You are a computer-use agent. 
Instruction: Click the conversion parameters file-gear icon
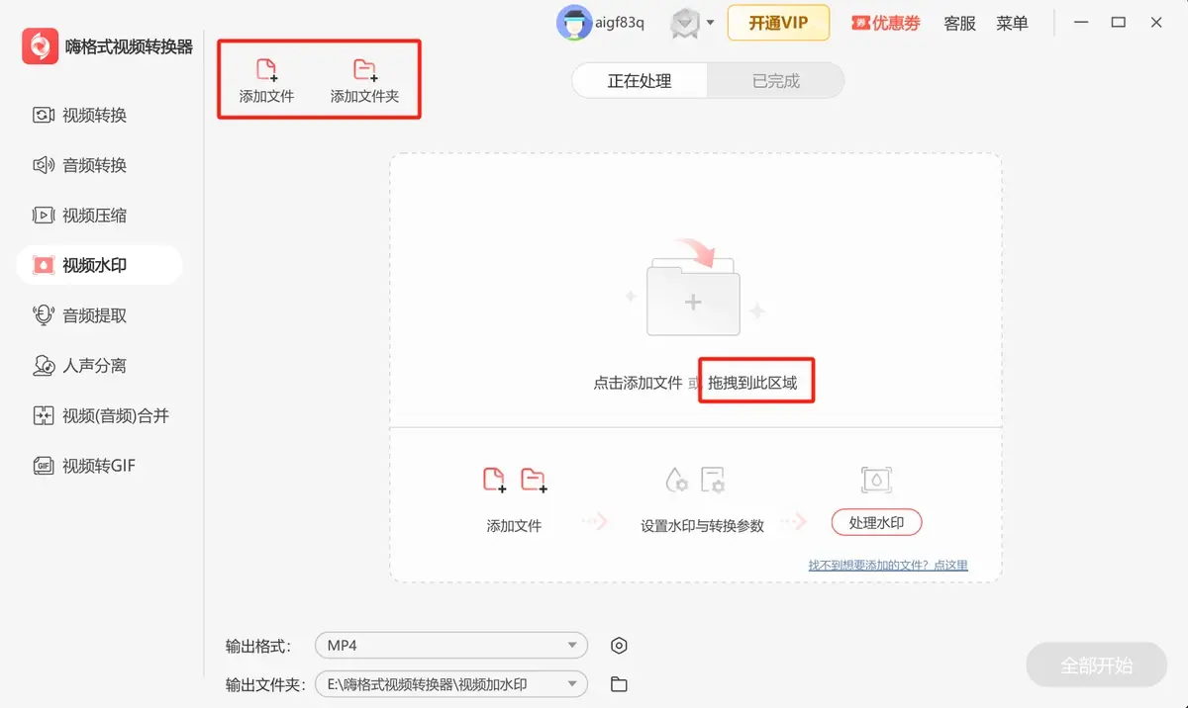(x=713, y=481)
